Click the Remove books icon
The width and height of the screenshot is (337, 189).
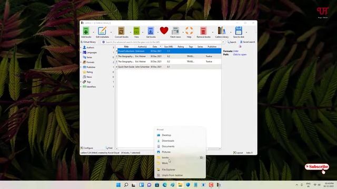tap(203, 31)
